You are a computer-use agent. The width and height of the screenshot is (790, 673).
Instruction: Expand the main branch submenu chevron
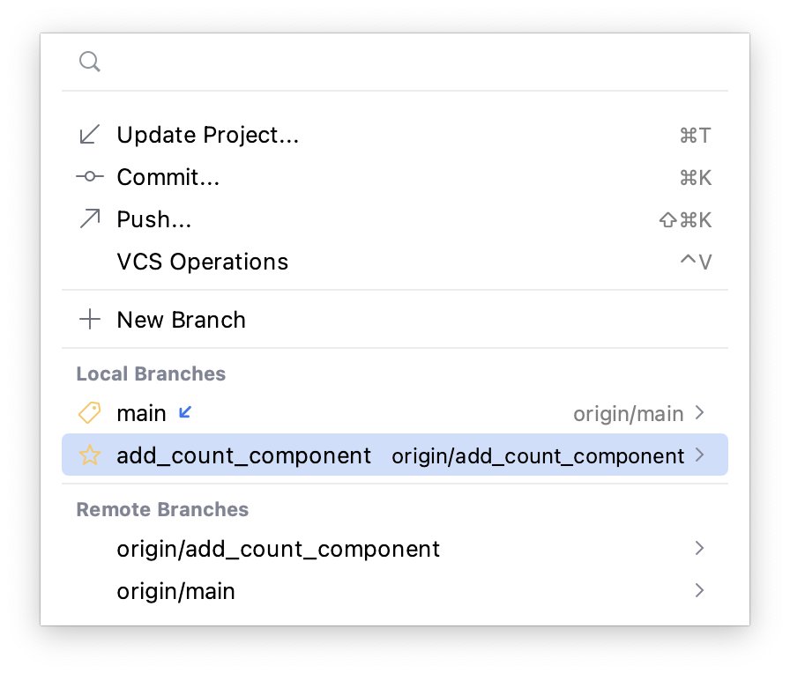coord(700,413)
